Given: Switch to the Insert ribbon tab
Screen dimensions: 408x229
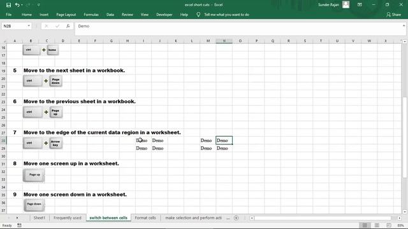Looking at the screenshot, I should coord(44,15).
